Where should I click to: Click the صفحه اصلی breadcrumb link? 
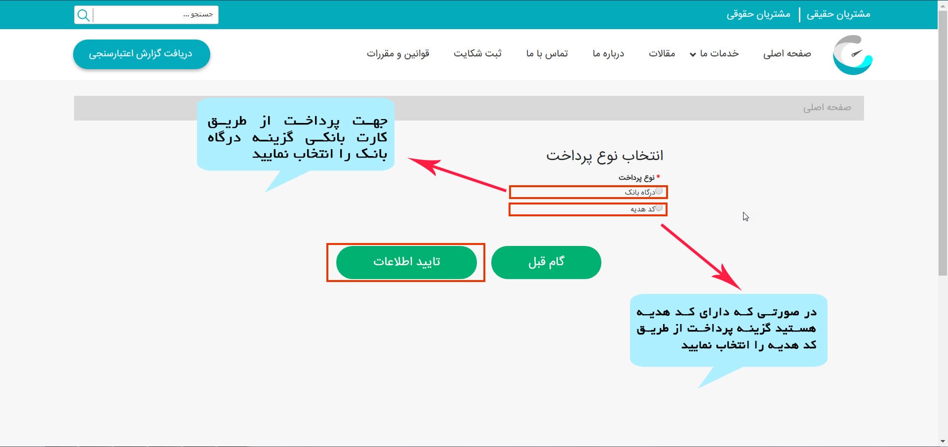pos(827,107)
